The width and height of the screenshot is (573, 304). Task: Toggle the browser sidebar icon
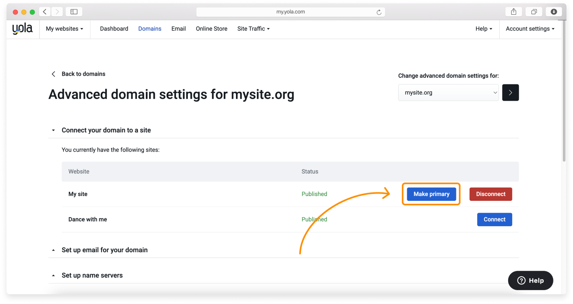point(74,11)
